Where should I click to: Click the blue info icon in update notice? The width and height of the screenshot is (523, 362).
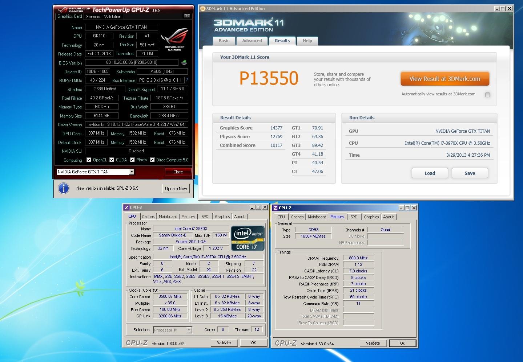click(64, 188)
